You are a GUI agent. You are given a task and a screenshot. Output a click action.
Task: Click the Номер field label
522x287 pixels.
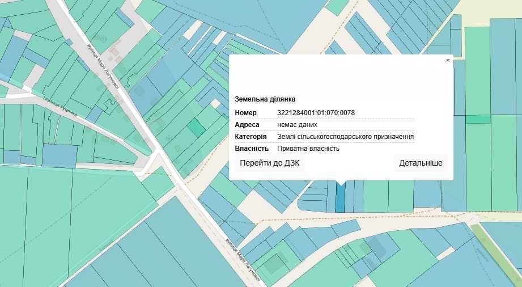coord(245,113)
